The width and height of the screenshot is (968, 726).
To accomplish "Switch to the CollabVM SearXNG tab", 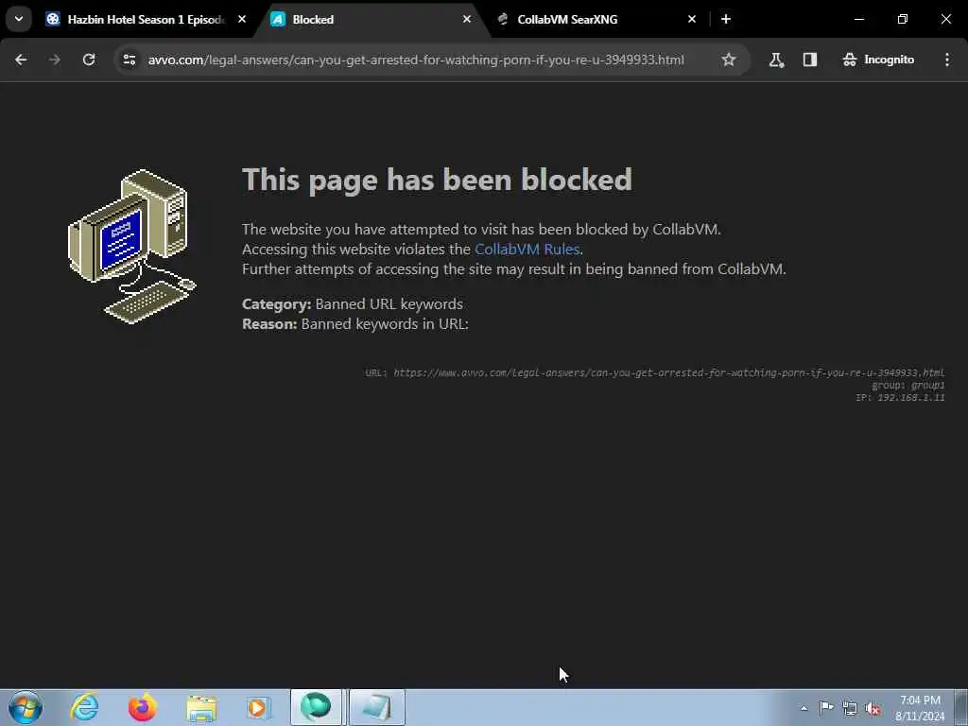I will pos(596,19).
